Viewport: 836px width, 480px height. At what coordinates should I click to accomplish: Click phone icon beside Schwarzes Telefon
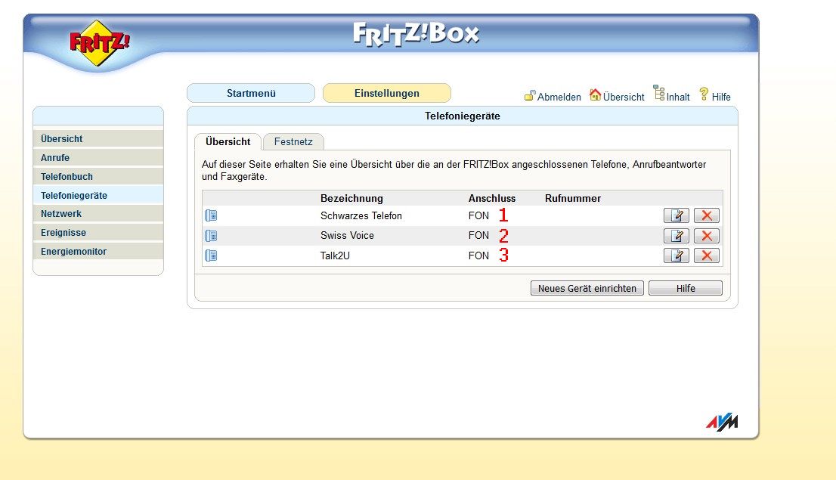211,215
